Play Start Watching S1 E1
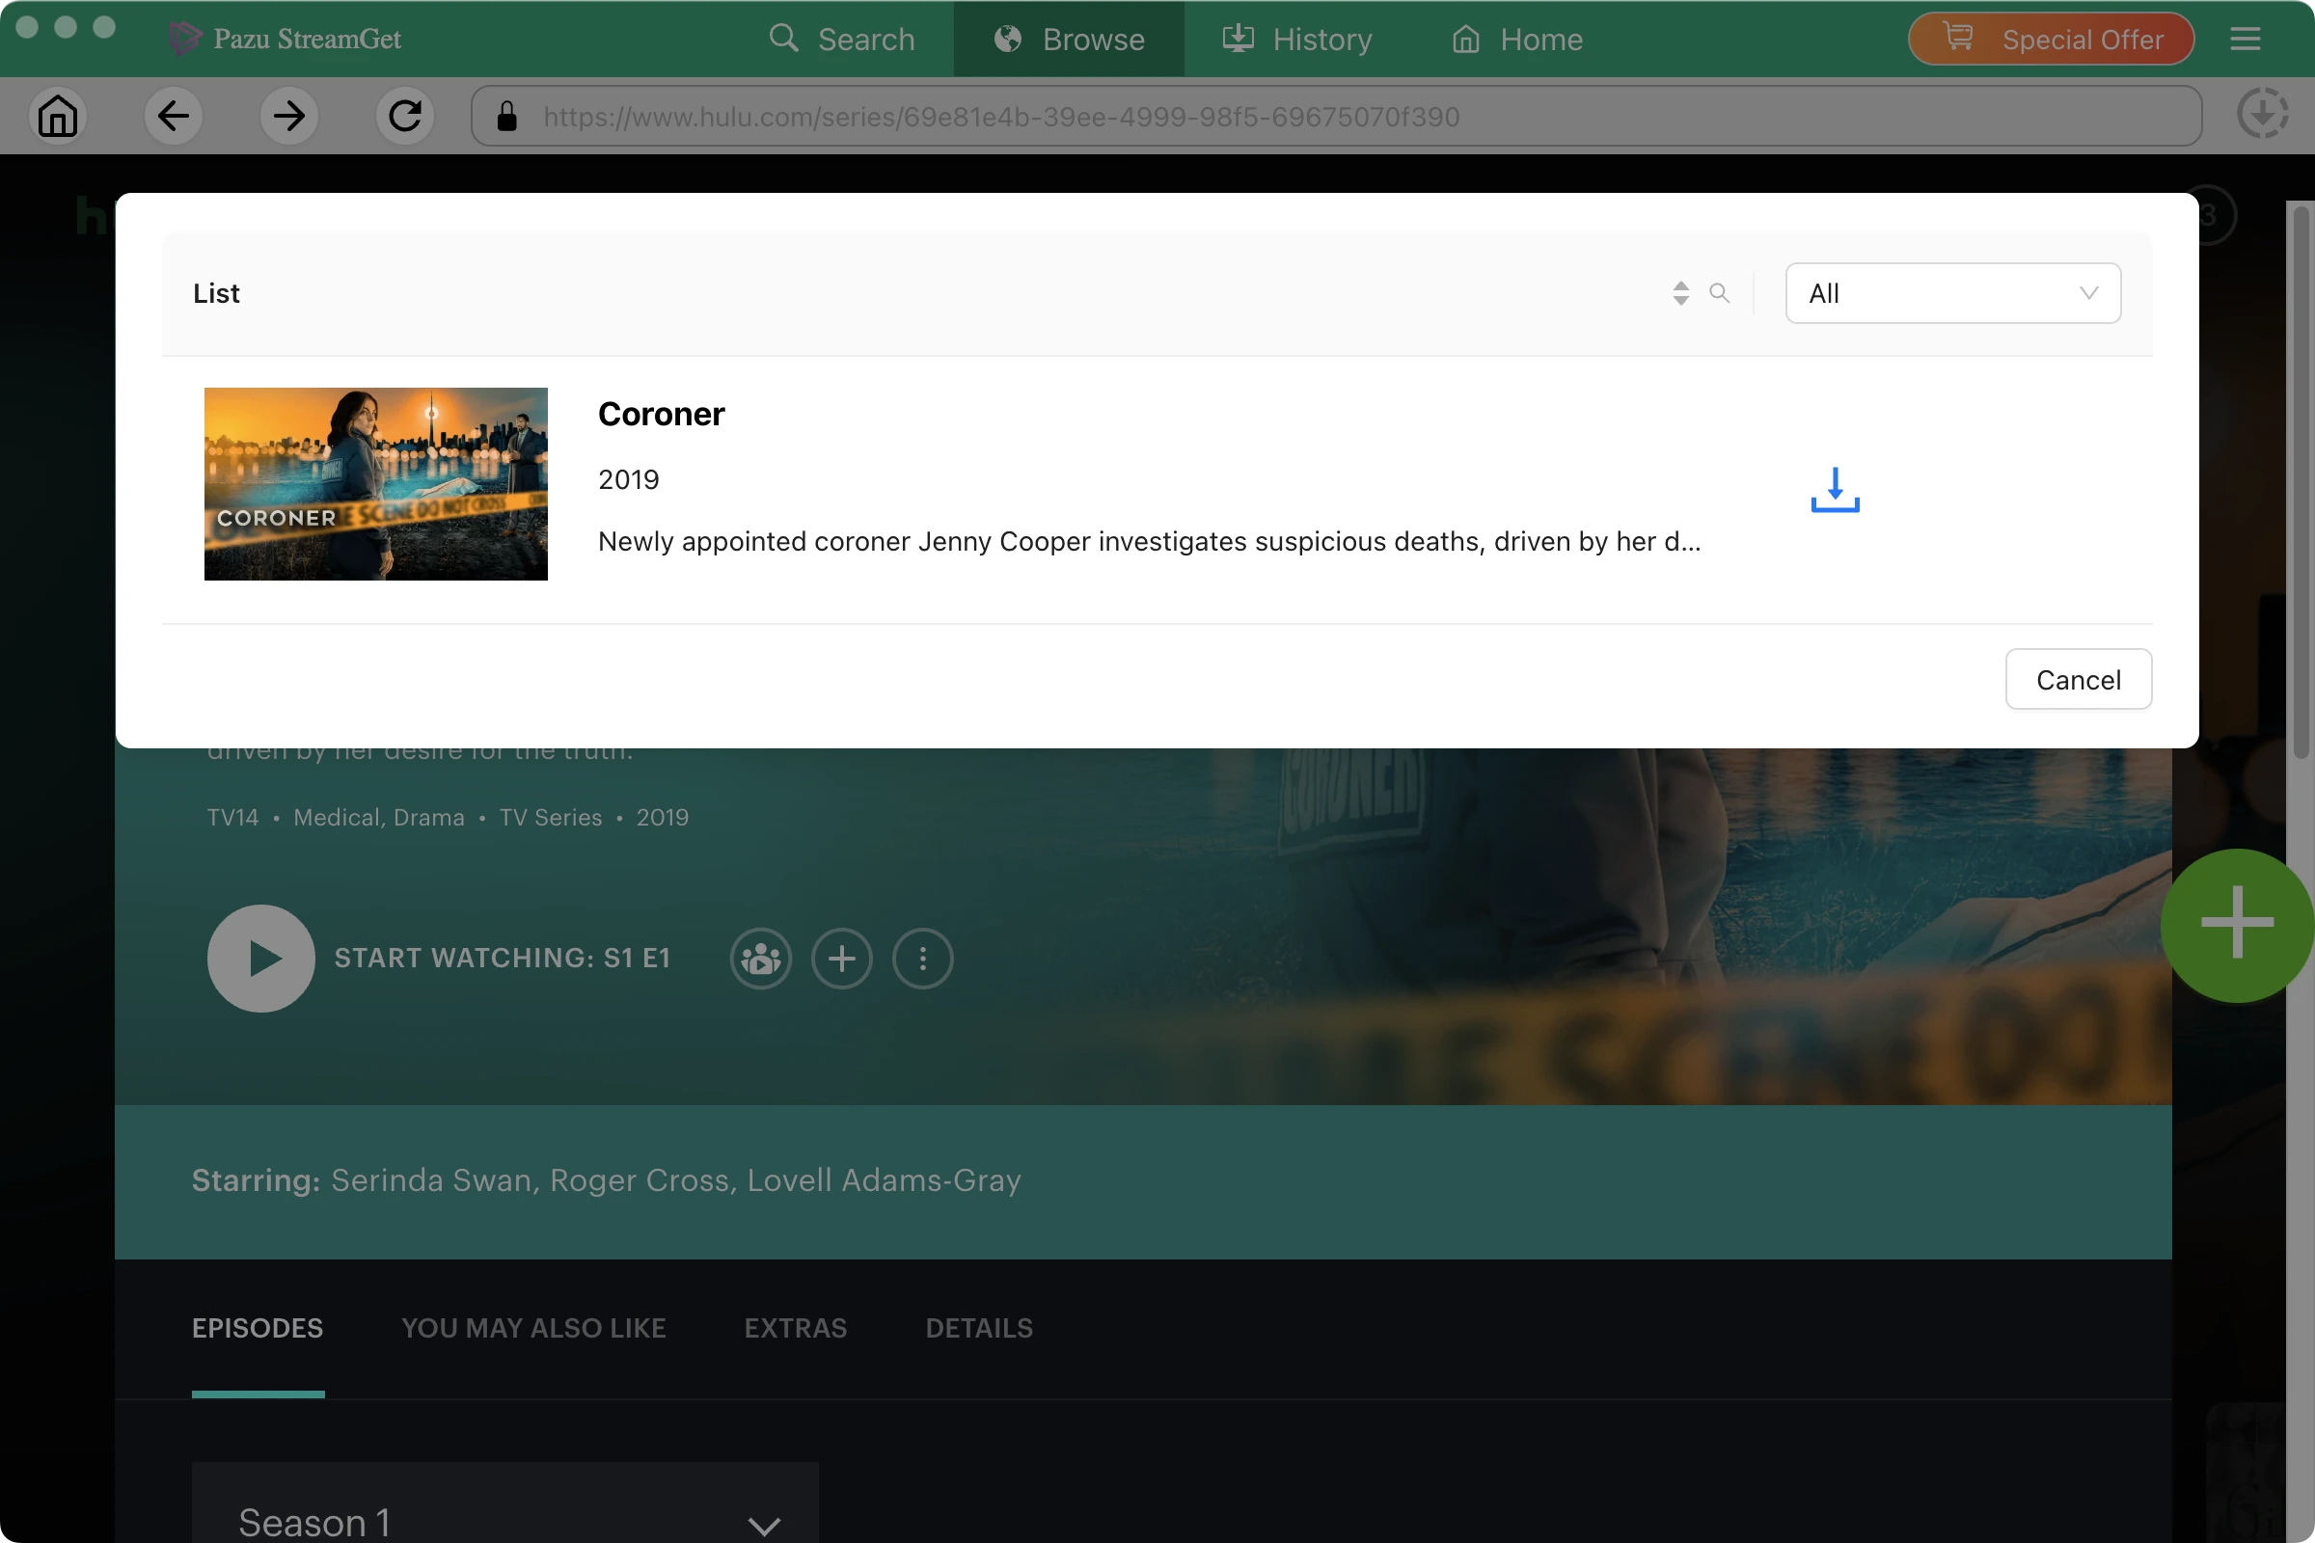The image size is (2315, 1543). coord(260,958)
